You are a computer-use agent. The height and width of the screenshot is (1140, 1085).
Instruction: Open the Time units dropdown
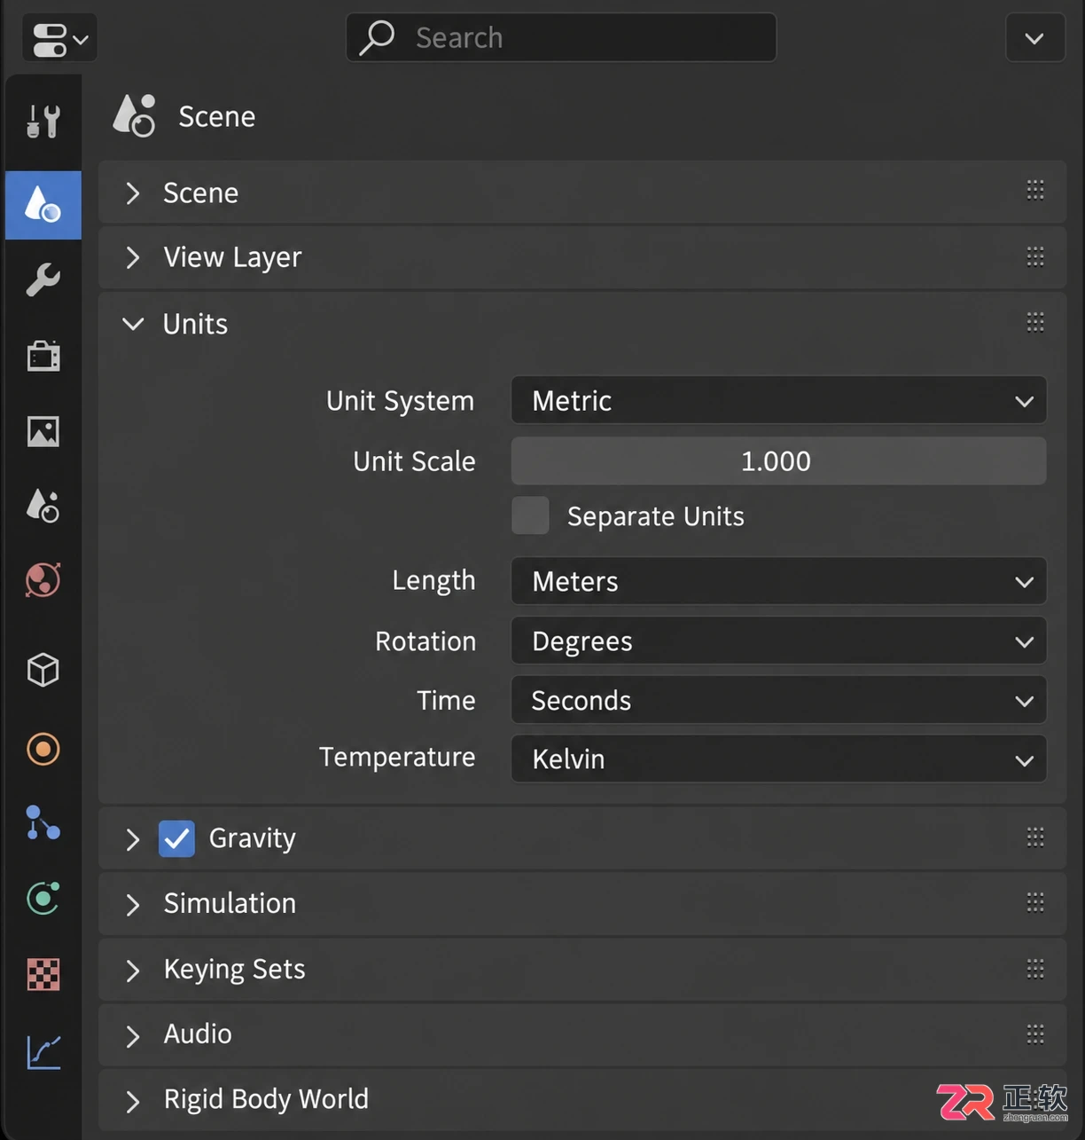pos(778,700)
